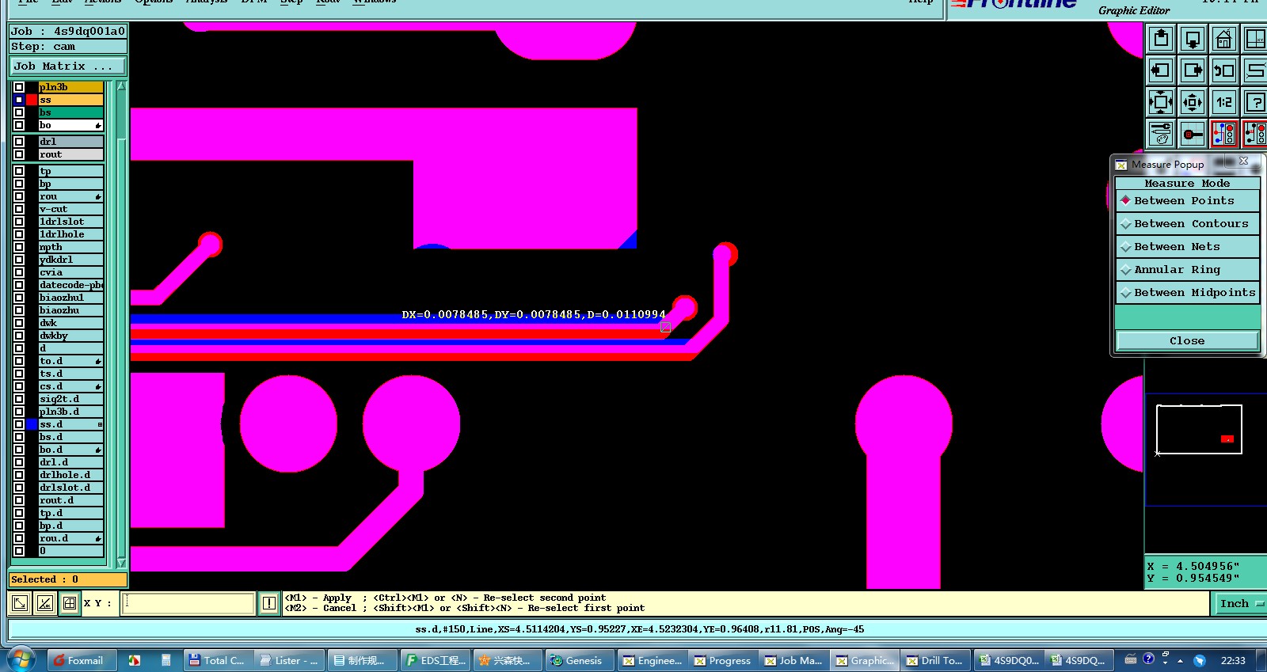
Task: Open Total Commander taskbar item
Action: click(x=218, y=660)
